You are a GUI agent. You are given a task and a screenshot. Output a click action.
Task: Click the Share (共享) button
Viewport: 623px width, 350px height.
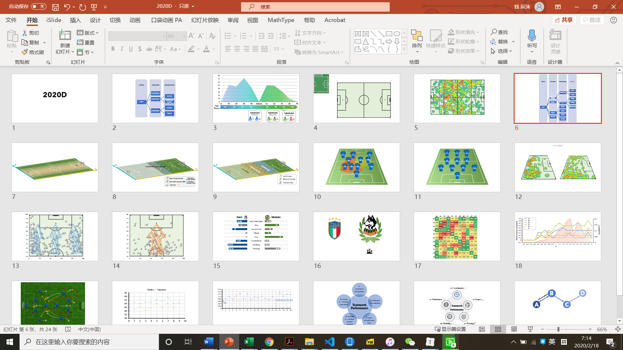click(x=564, y=20)
